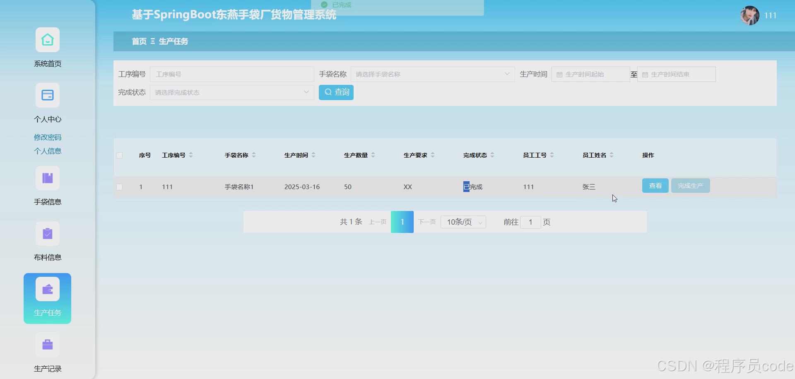Expand the 10条/页 page size dropdown
This screenshot has height=379, width=795.
coord(463,222)
